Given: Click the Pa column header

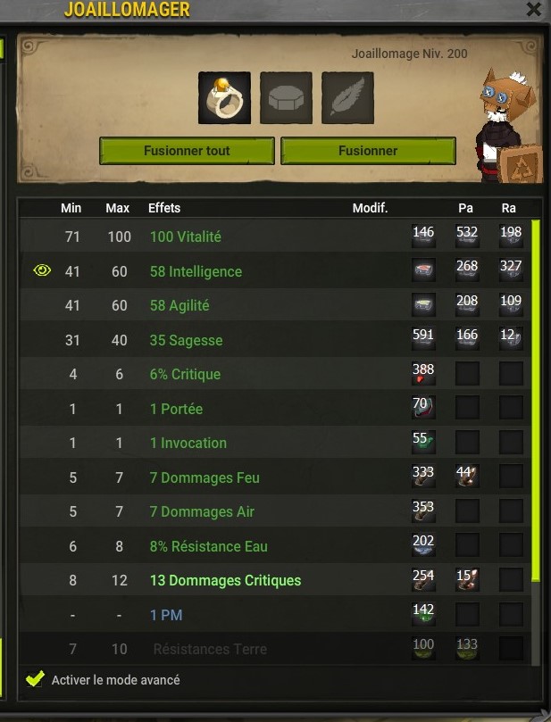Looking at the screenshot, I should click(x=466, y=208).
